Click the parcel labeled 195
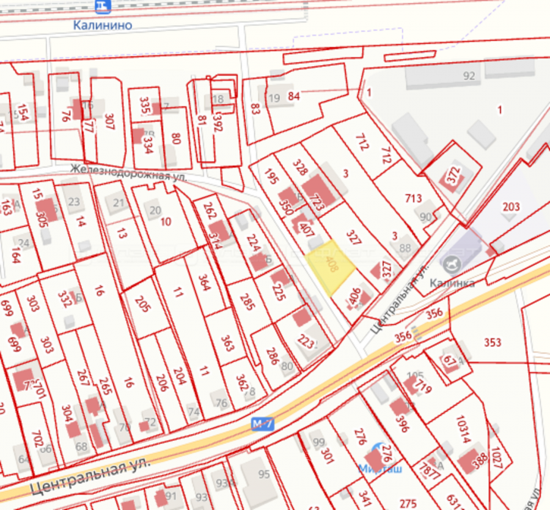550x510 pixels. click(x=269, y=176)
